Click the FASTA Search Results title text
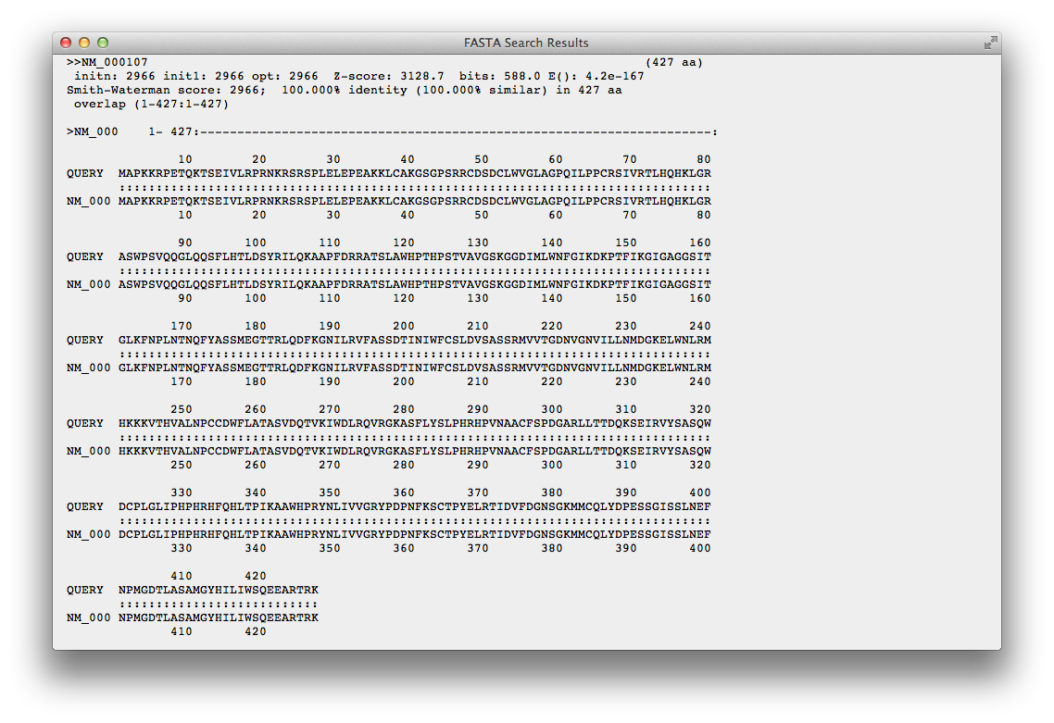The width and height of the screenshot is (1054, 723). pyautogui.click(x=526, y=43)
